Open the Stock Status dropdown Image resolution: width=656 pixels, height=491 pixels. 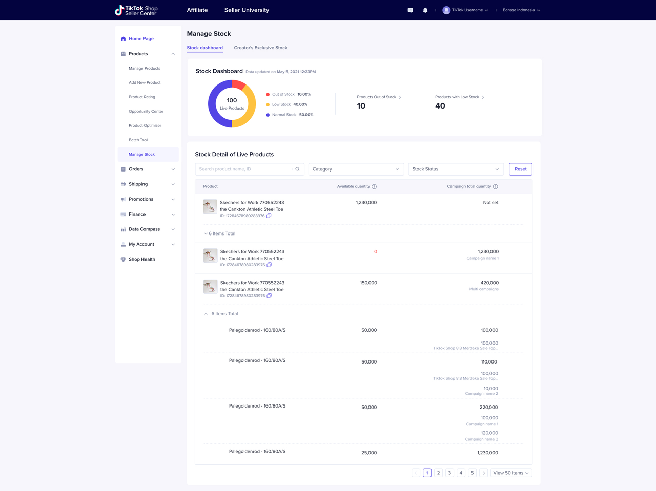click(455, 169)
